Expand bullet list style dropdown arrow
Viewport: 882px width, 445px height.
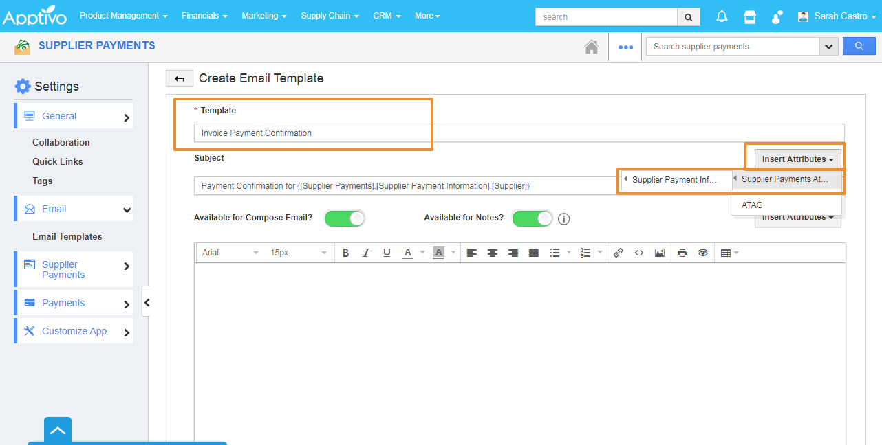569,253
